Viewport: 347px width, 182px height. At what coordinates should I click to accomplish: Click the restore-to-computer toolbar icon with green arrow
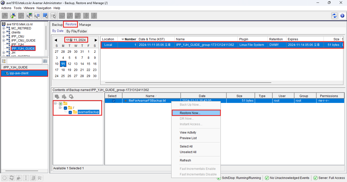tap(13, 16)
